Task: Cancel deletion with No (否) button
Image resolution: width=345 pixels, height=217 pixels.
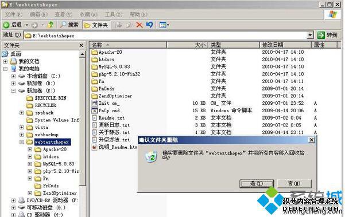Action: (294, 183)
